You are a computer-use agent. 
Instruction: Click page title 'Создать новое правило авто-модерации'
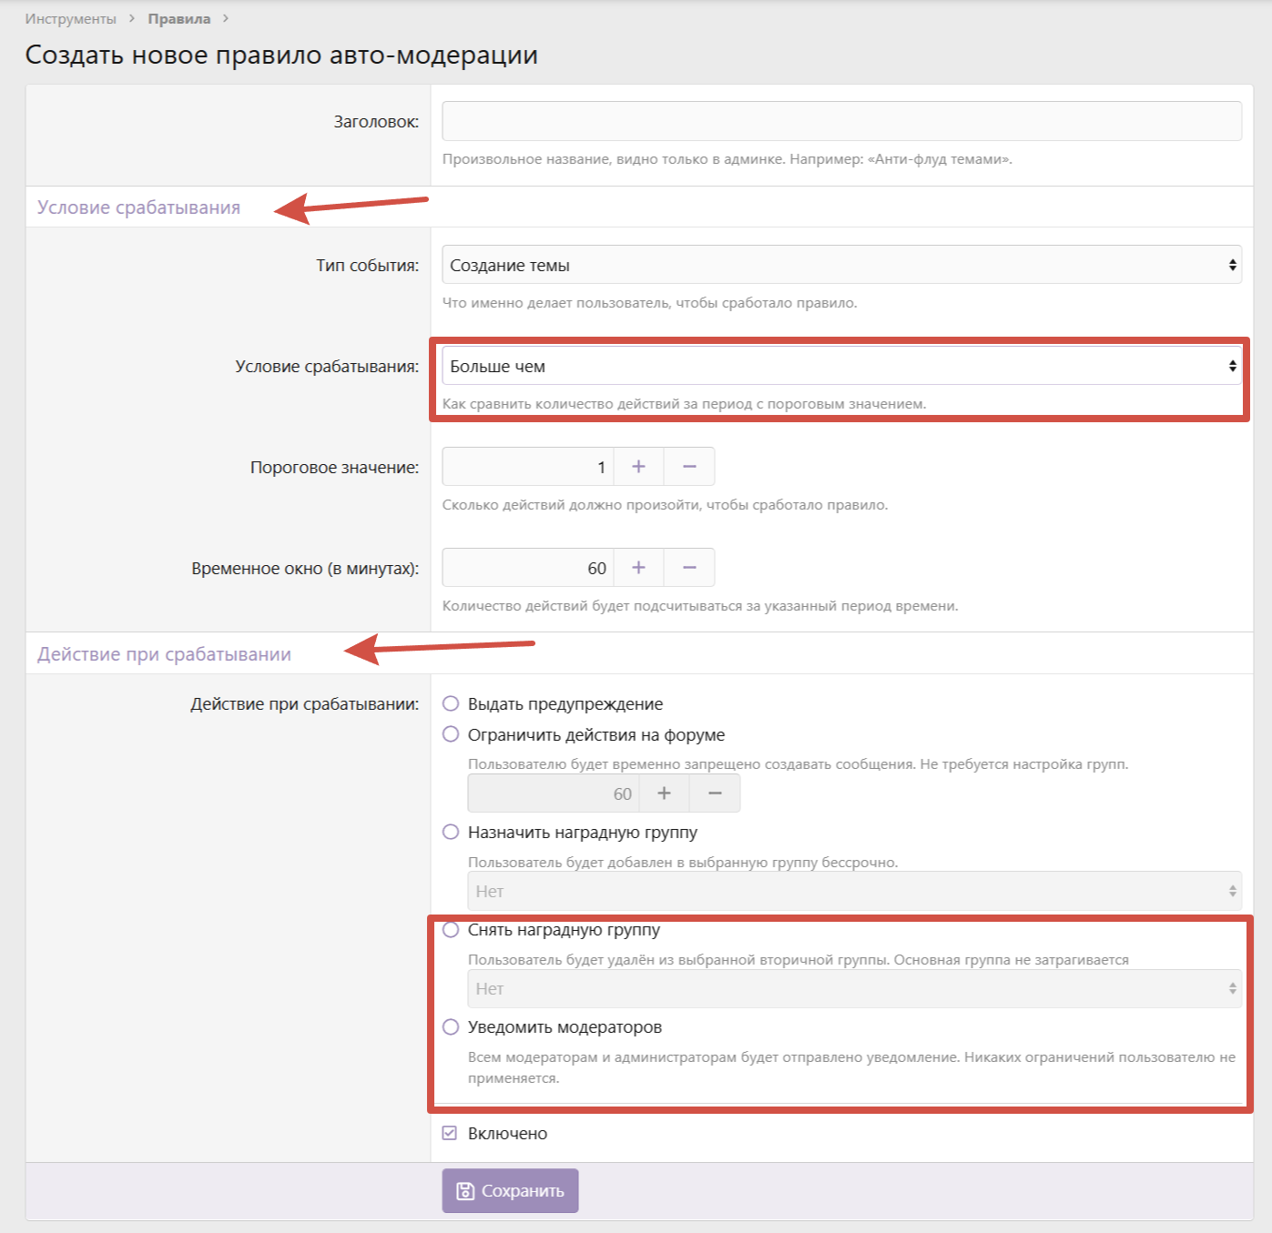pos(281,55)
